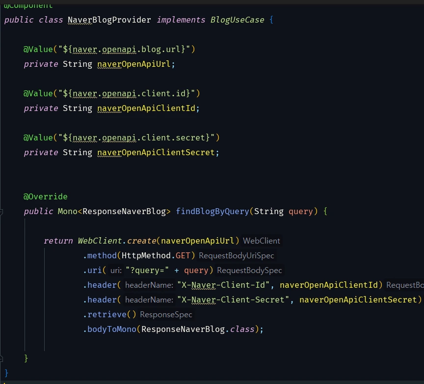Click ResponseNaverBlog in the method signature

(x=124, y=211)
